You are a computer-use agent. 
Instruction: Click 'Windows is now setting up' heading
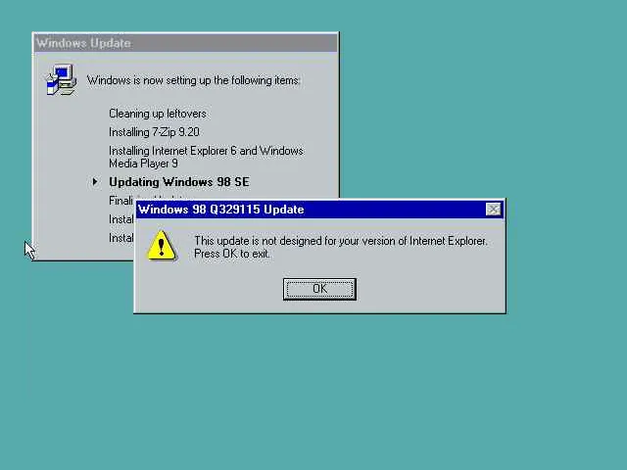coord(193,80)
